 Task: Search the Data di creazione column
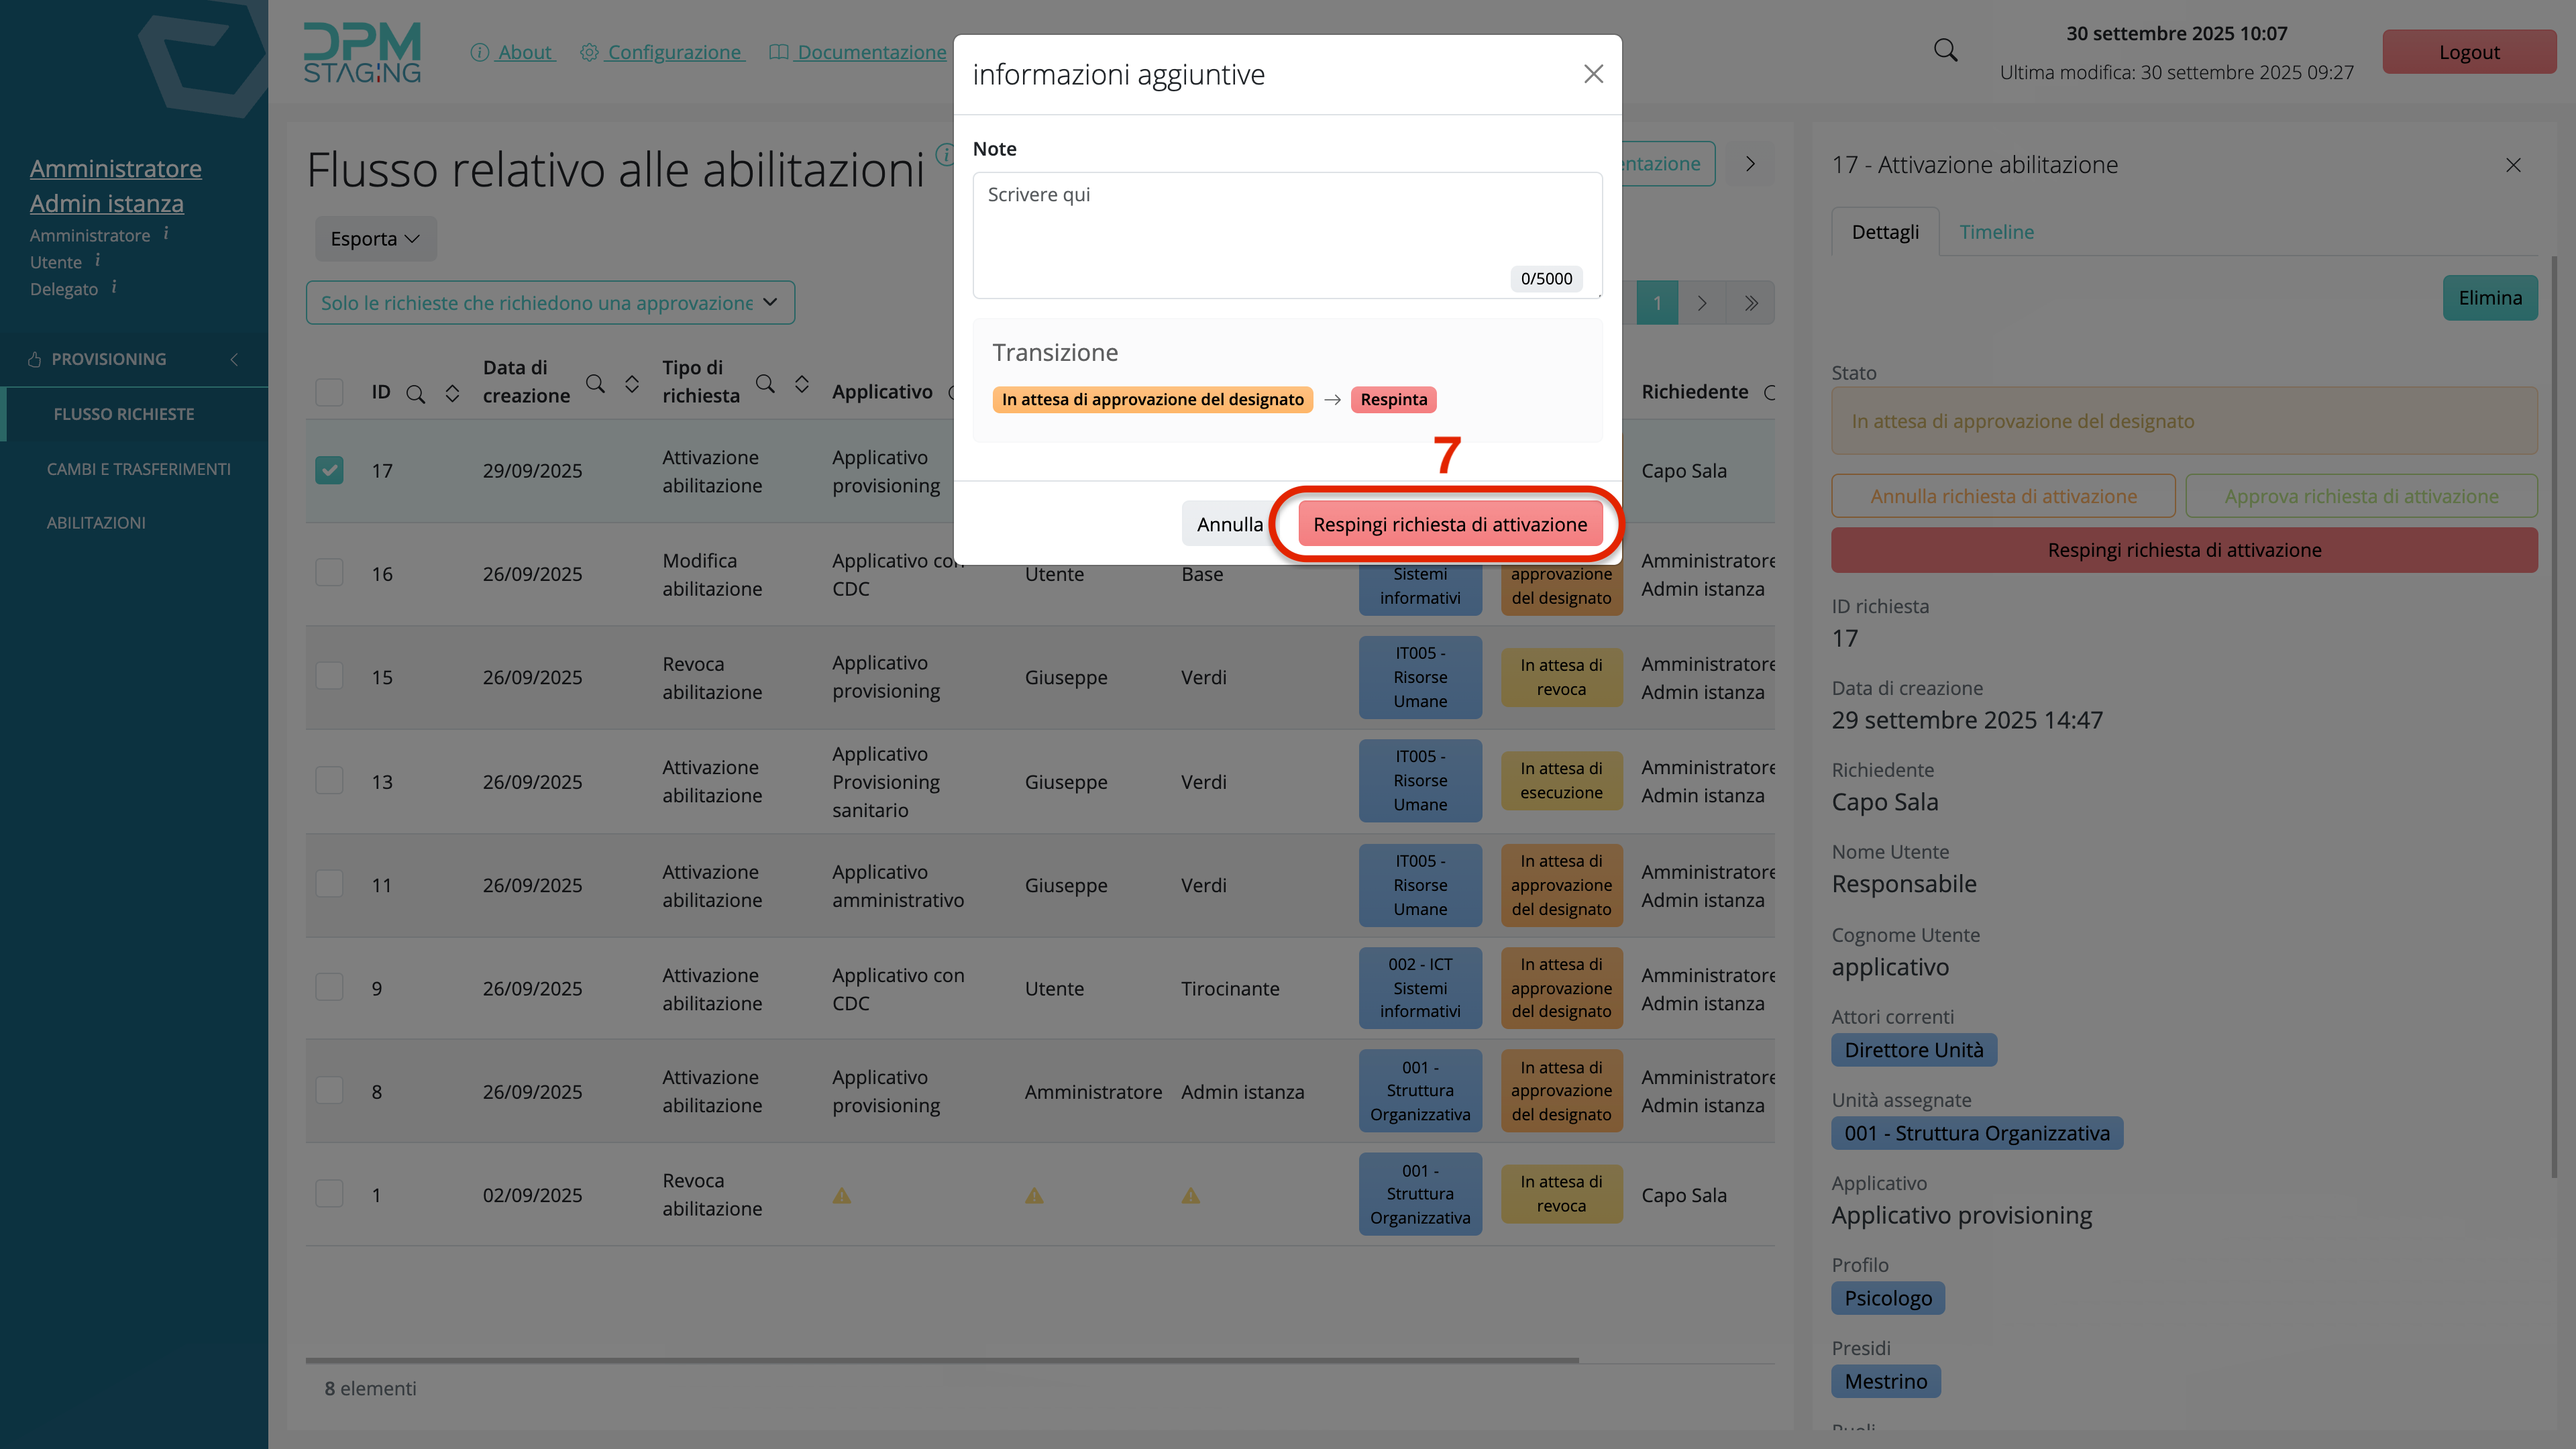(x=595, y=384)
